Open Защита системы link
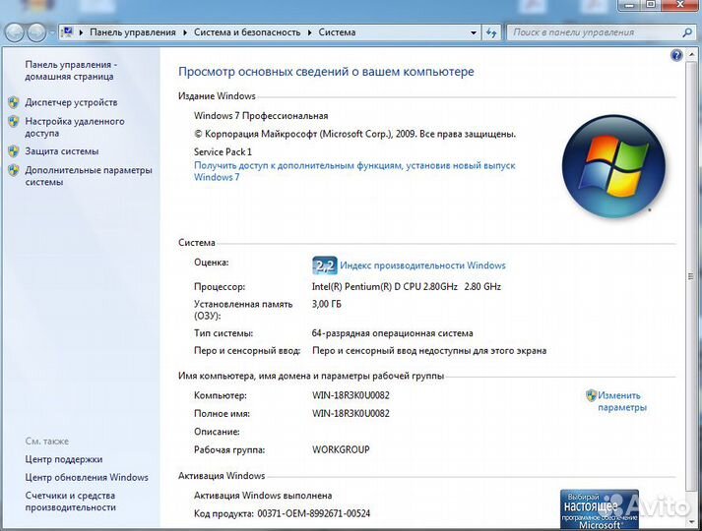 pyautogui.click(x=62, y=151)
